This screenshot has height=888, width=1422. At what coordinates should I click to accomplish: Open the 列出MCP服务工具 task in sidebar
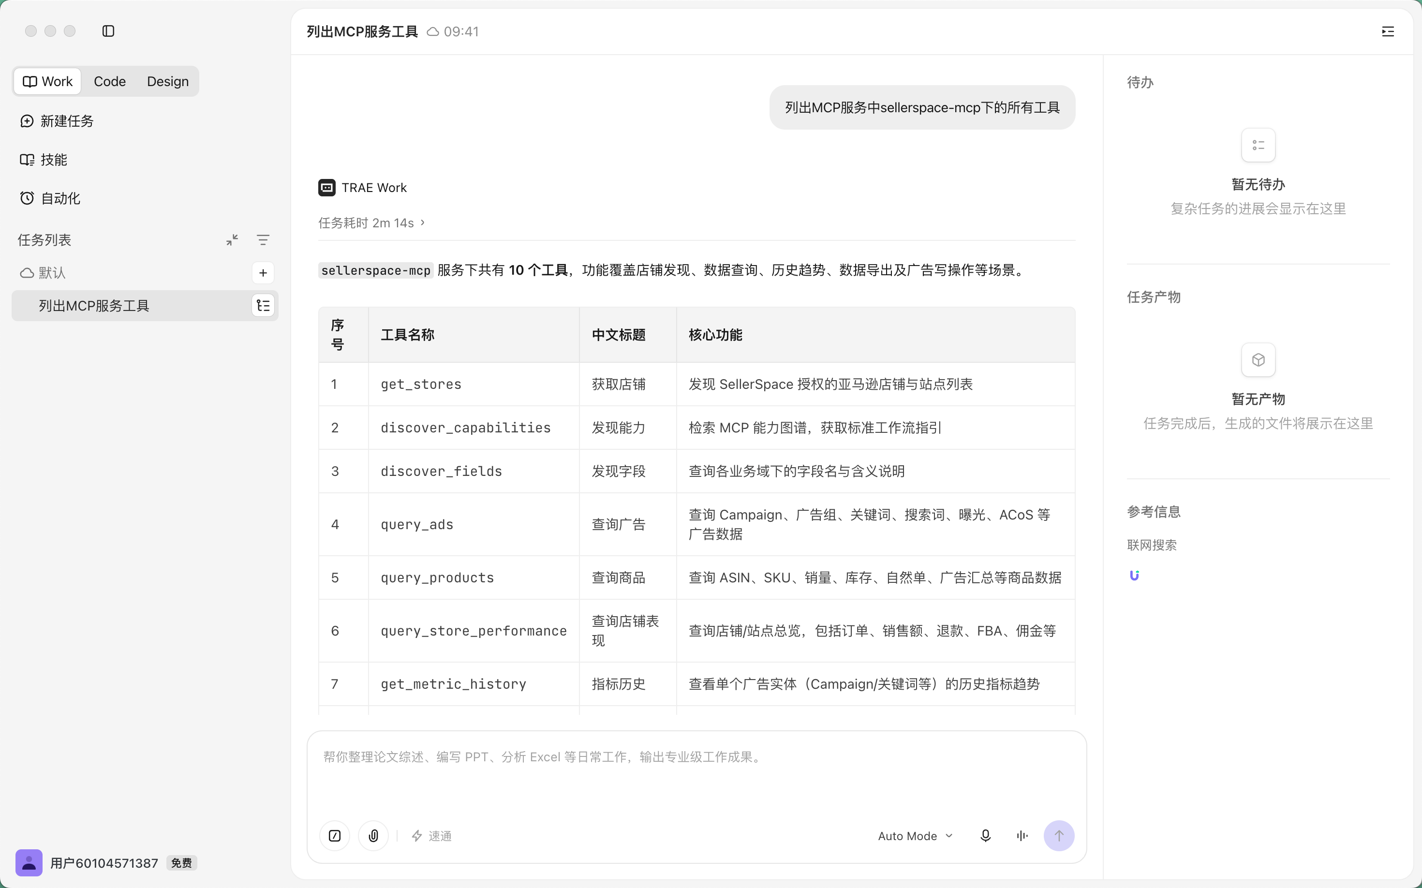pos(145,305)
